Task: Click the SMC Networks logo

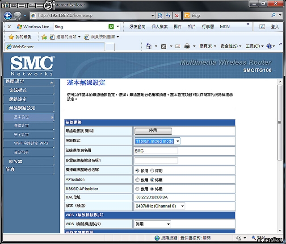Action: pos(32,66)
